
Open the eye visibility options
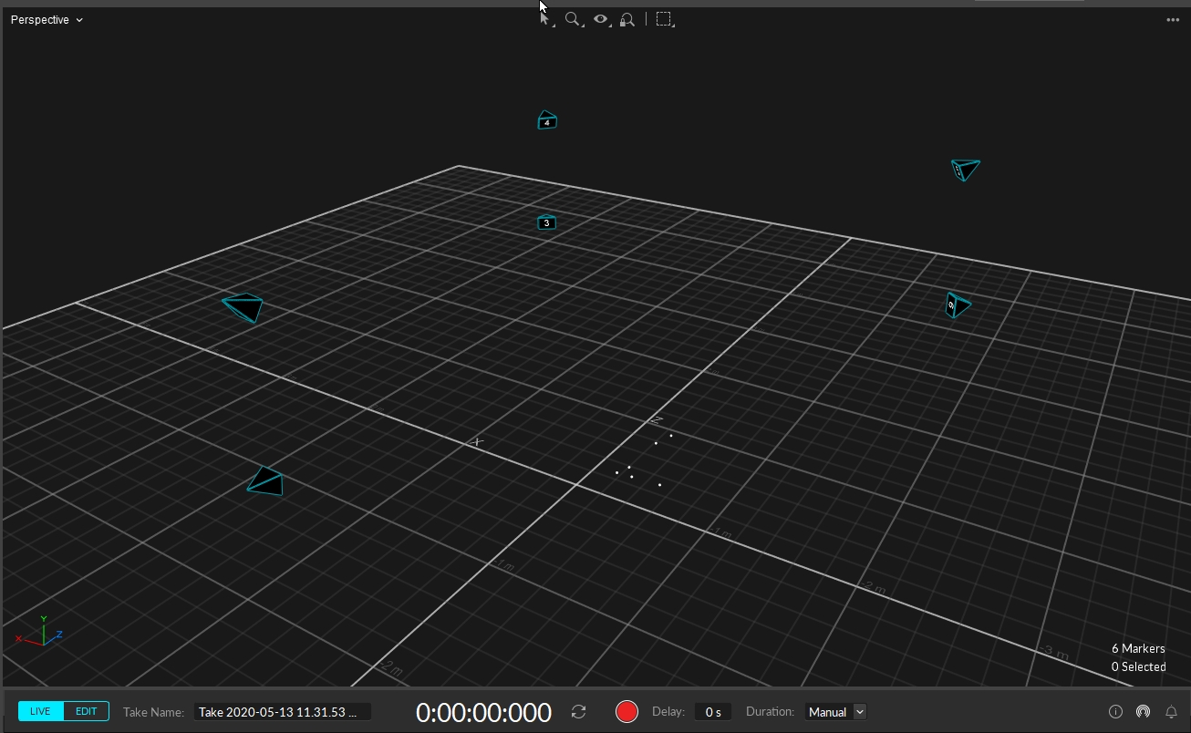click(x=600, y=19)
